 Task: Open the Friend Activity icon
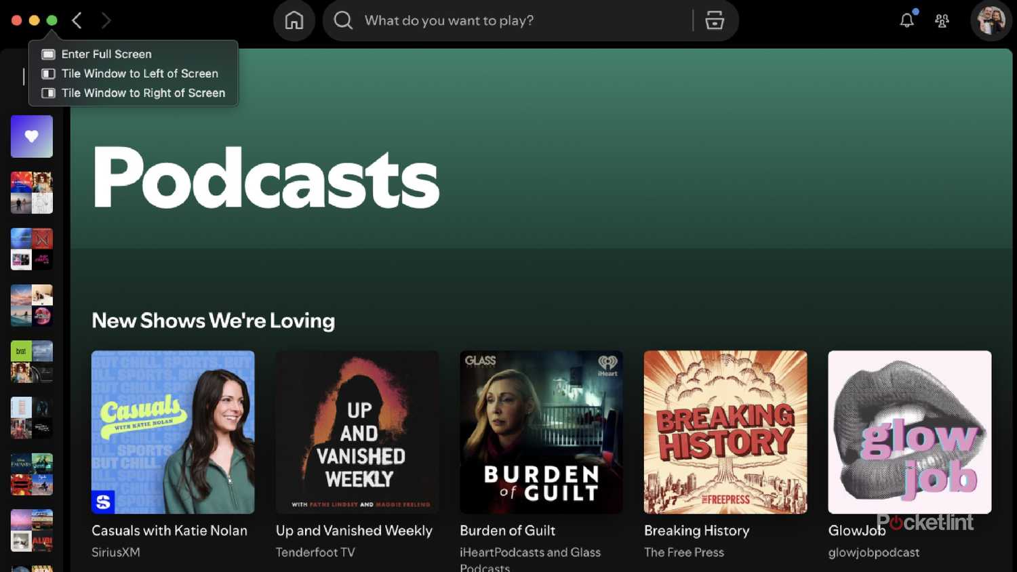[x=942, y=21]
